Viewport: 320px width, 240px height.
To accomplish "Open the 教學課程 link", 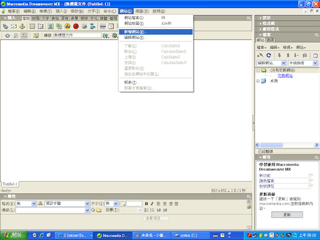I will pos(266,186).
